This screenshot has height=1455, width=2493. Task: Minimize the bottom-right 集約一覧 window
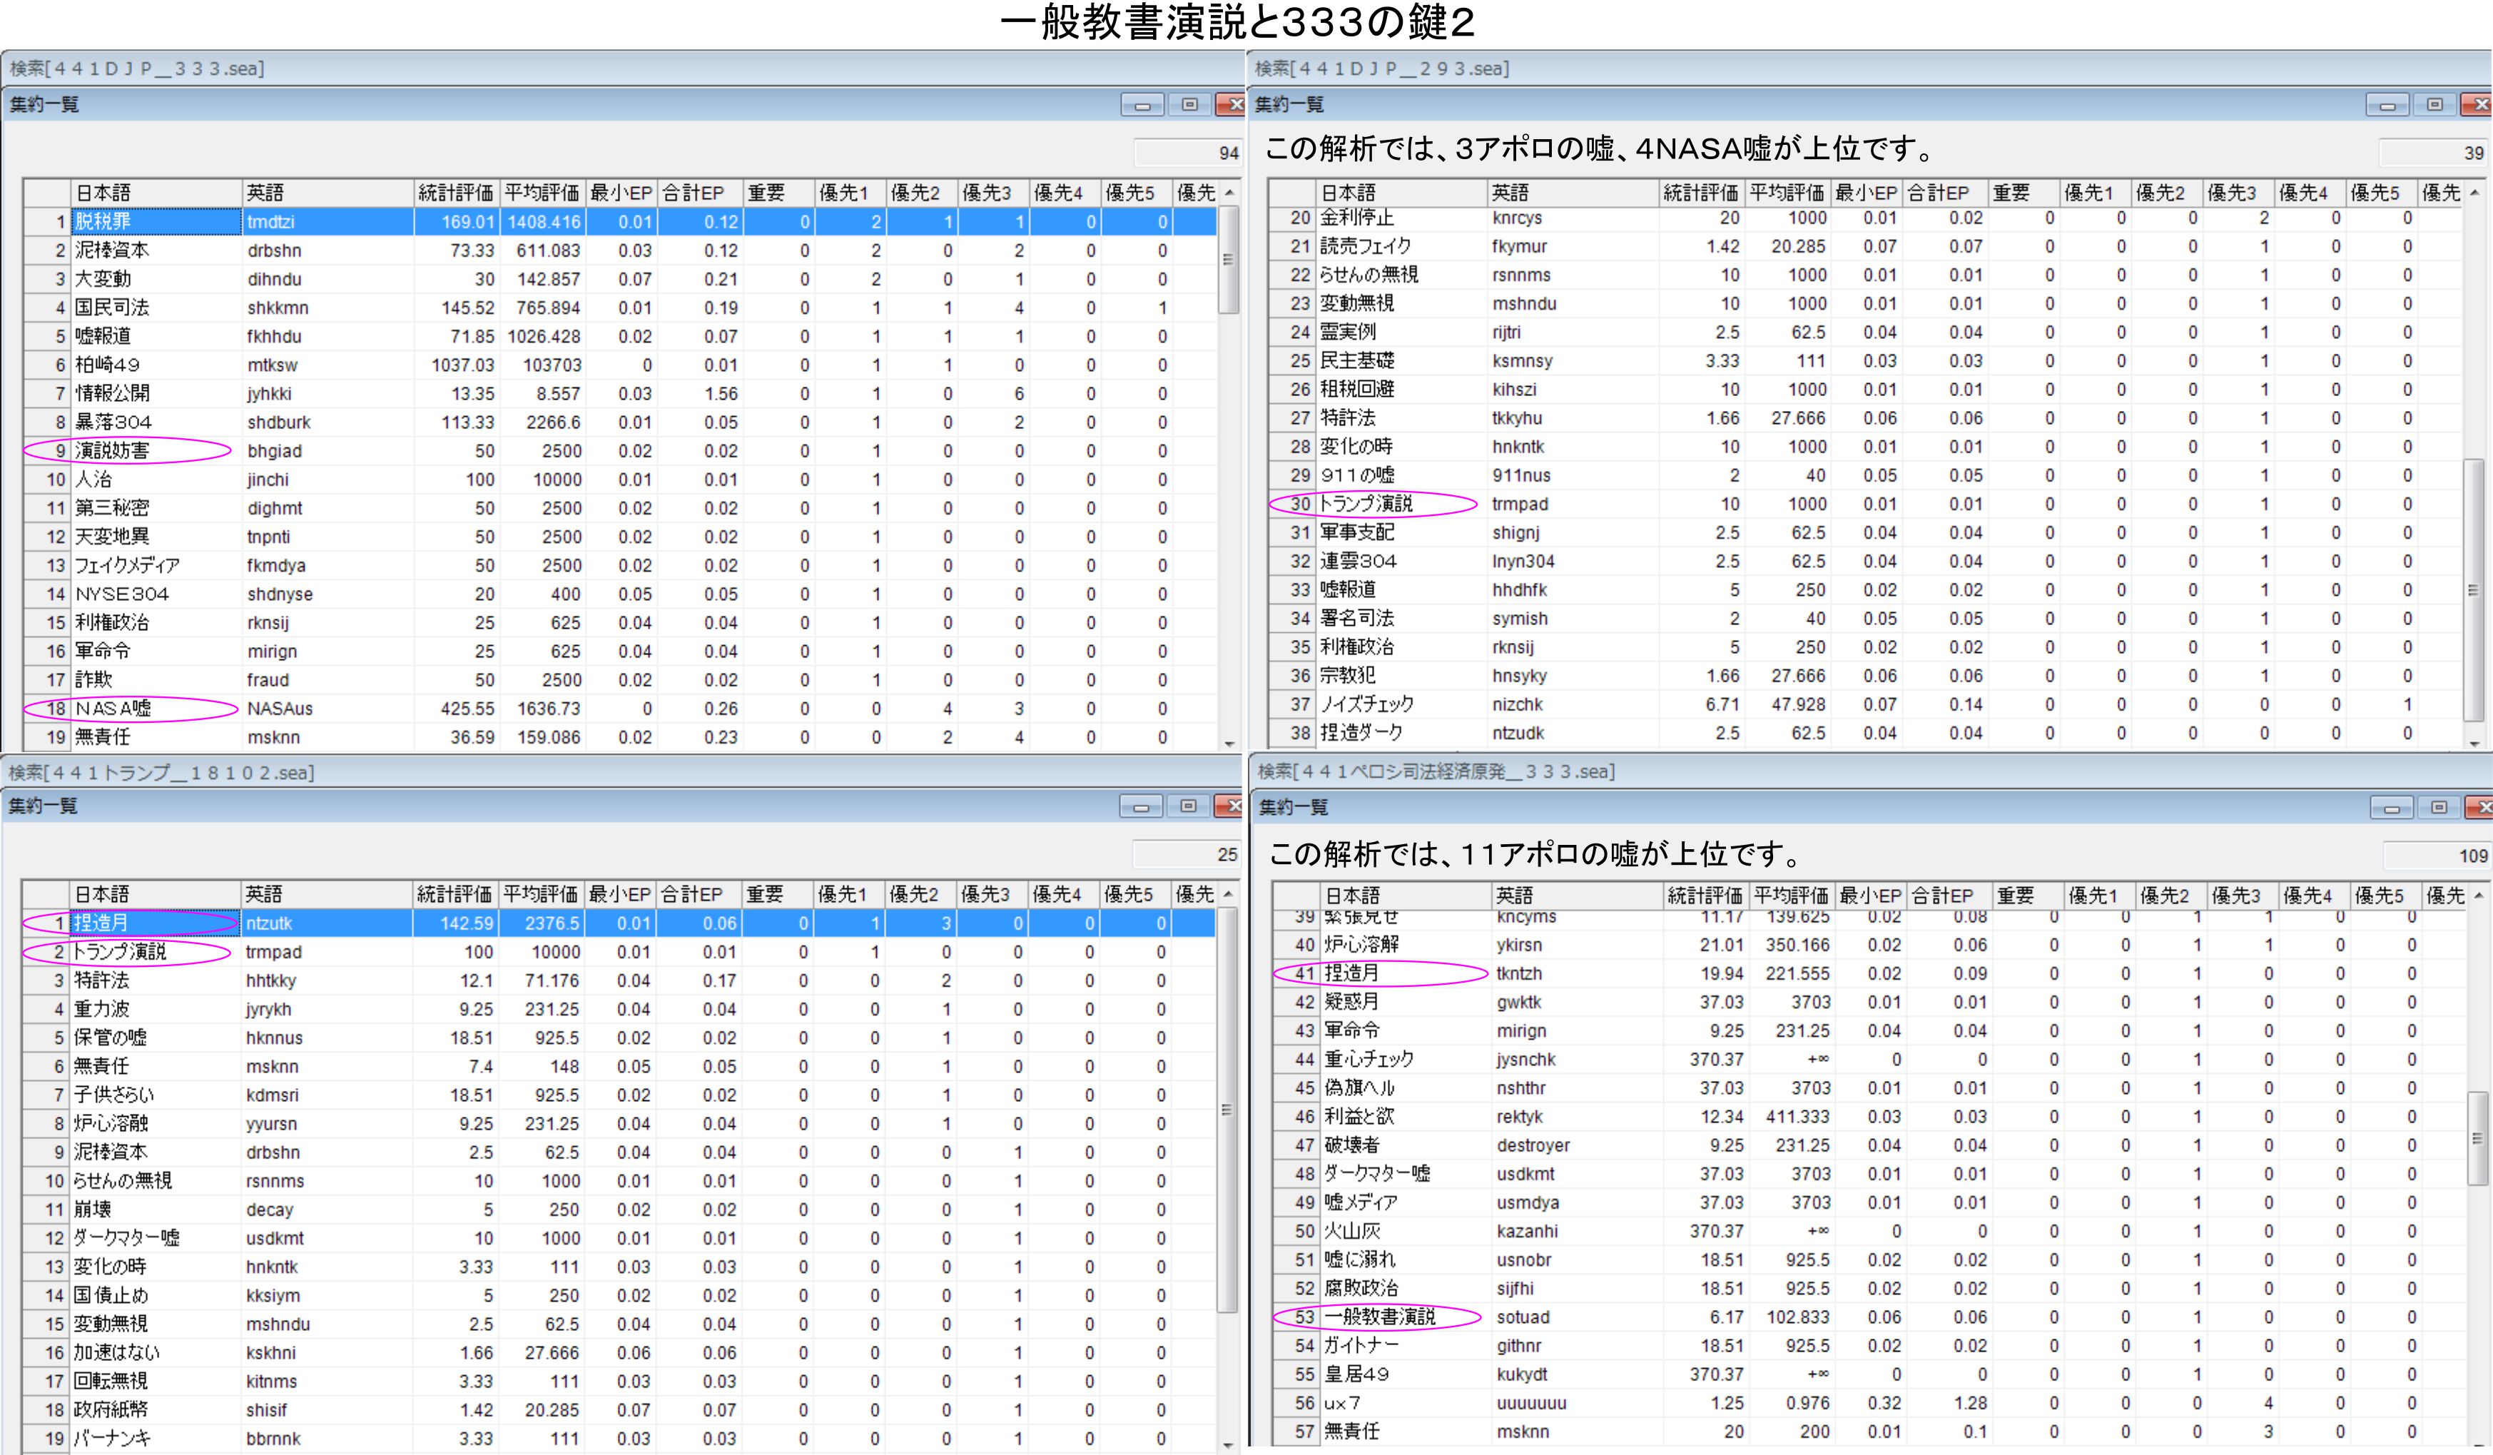click(x=2391, y=808)
